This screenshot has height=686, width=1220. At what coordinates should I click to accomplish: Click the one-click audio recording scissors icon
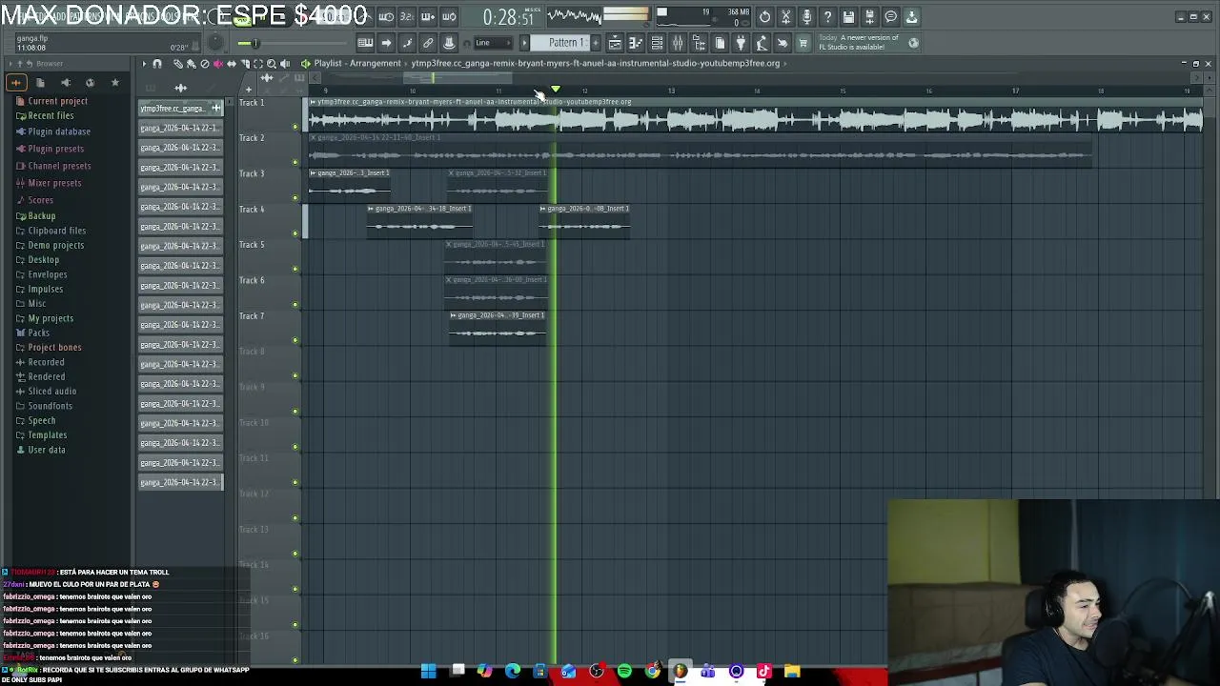(785, 17)
